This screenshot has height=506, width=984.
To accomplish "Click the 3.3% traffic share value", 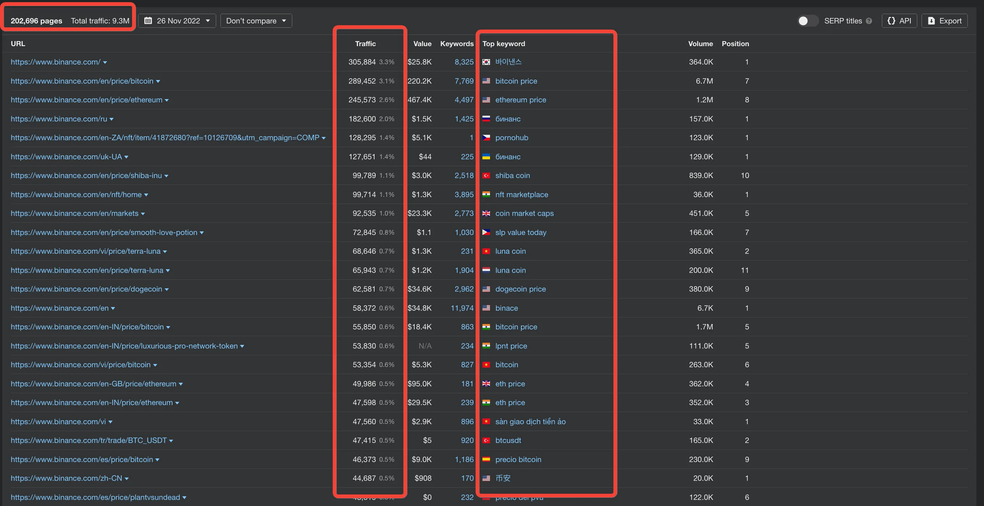I will tap(387, 62).
